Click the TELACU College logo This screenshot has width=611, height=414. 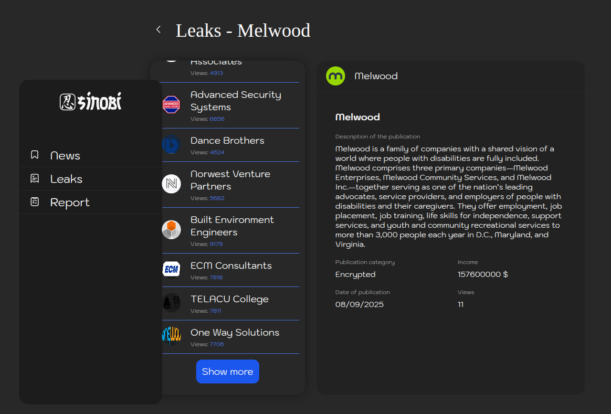click(171, 303)
